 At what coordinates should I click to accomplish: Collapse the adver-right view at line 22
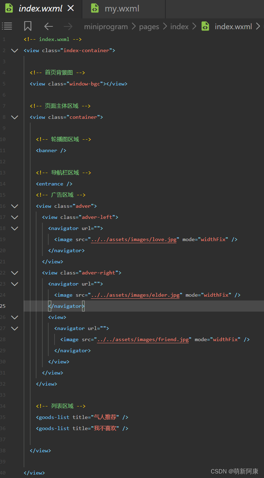(x=15, y=273)
